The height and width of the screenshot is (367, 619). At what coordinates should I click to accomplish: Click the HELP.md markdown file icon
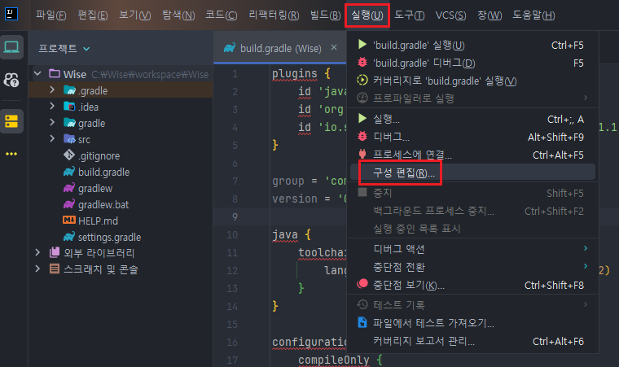click(x=69, y=221)
